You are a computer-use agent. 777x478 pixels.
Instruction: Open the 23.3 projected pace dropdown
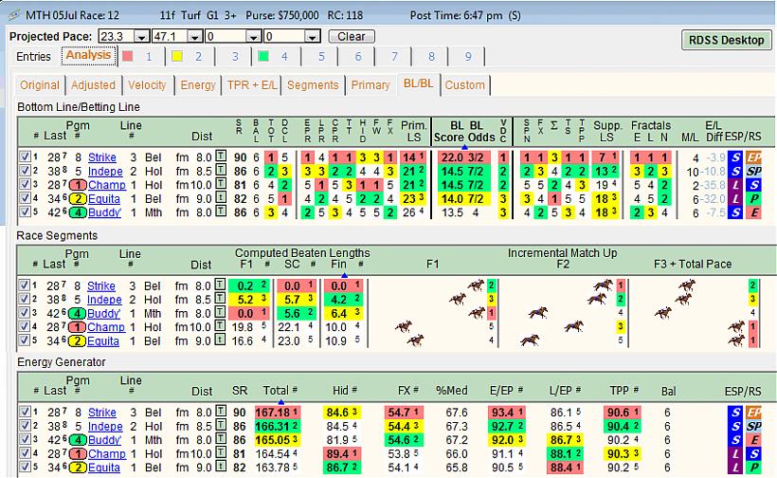[142, 37]
